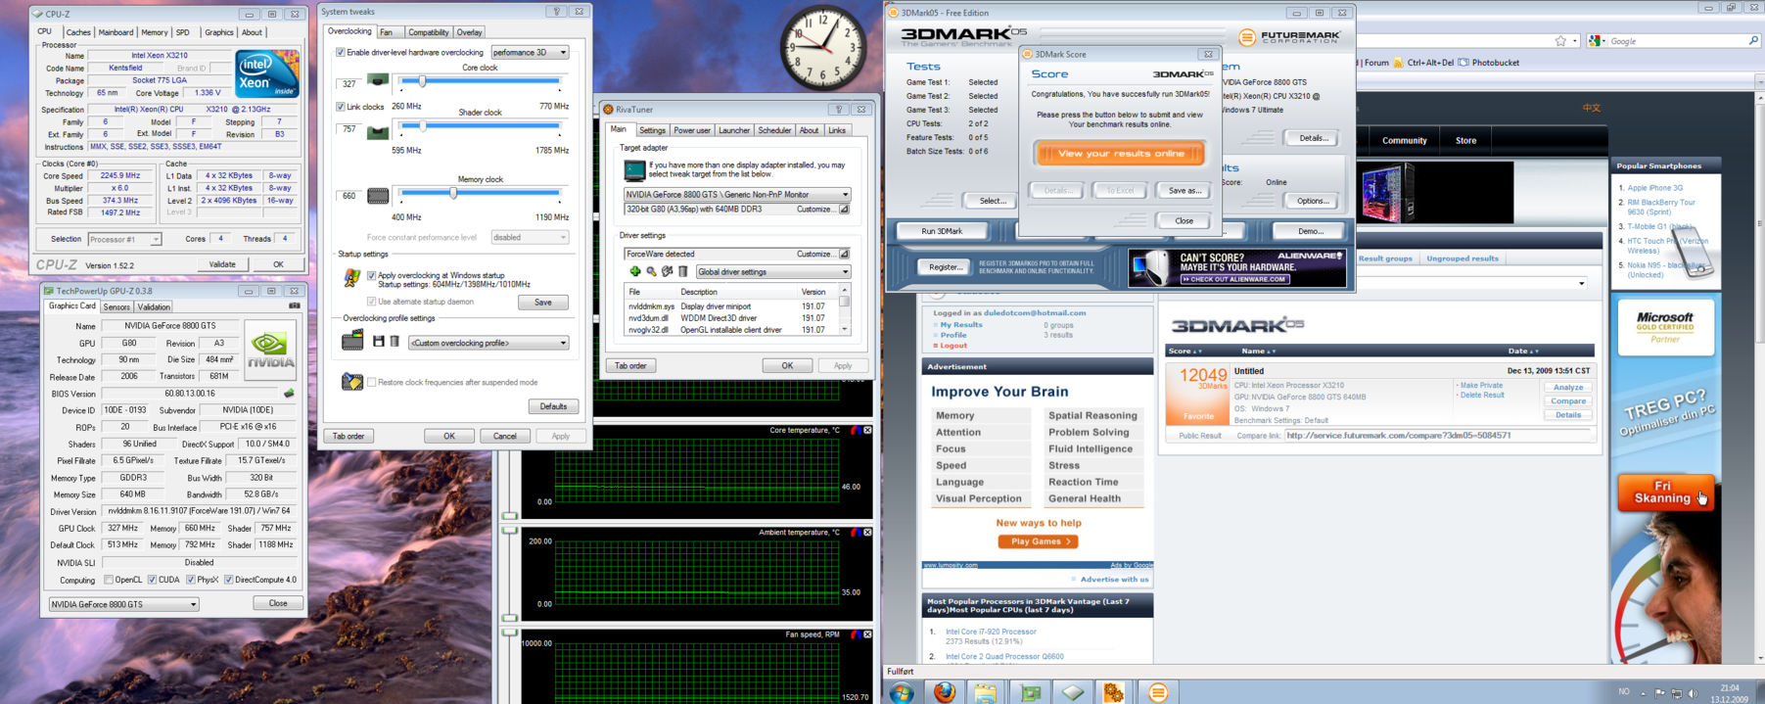Click the search magnifier in the Google search box
1765x704 pixels.
[1753, 41]
